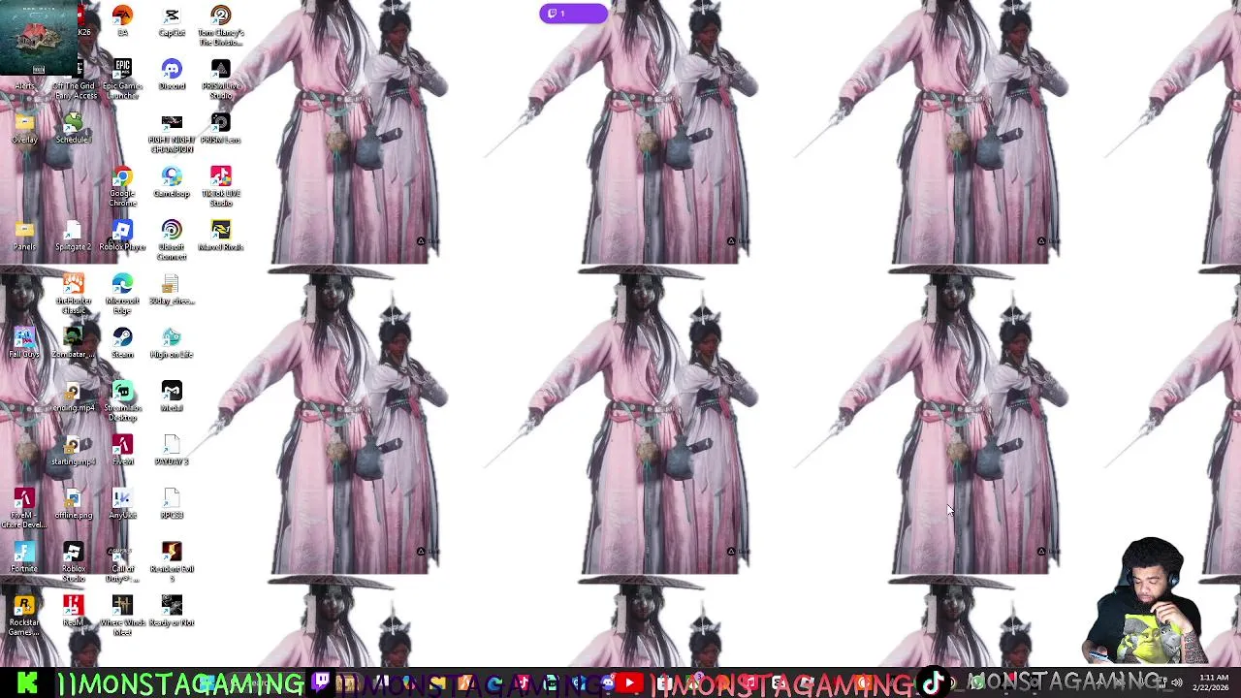Launch CapCut from the desktop

(172, 20)
